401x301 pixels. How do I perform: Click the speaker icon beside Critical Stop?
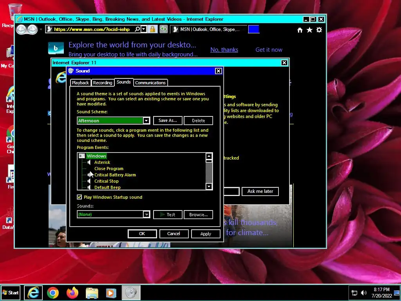[89, 181]
